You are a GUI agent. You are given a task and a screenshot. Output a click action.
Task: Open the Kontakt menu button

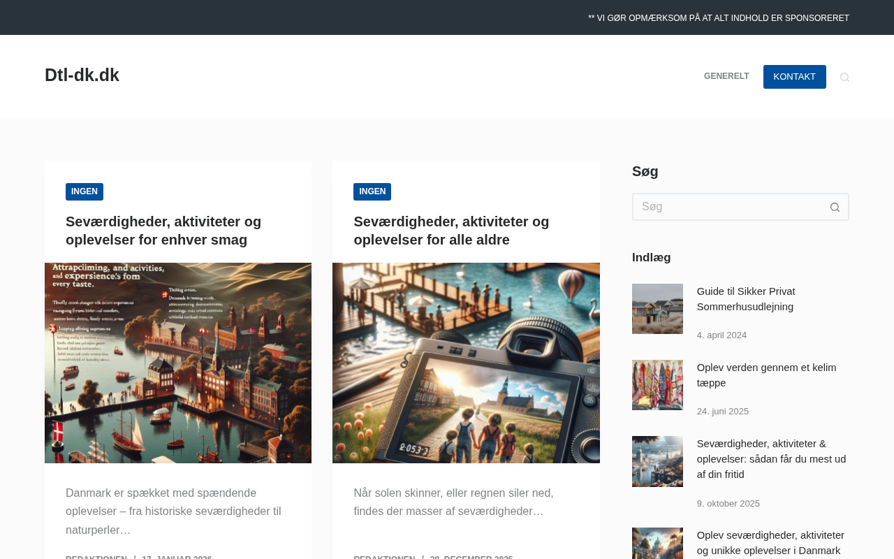[x=795, y=77]
